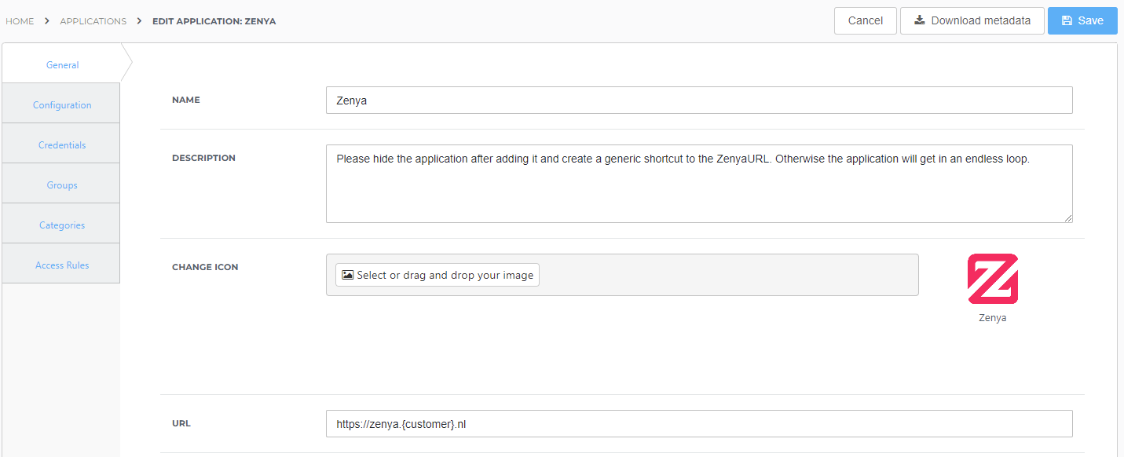The height and width of the screenshot is (457, 1124).
Task: Open the Groups tab
Action: [62, 185]
